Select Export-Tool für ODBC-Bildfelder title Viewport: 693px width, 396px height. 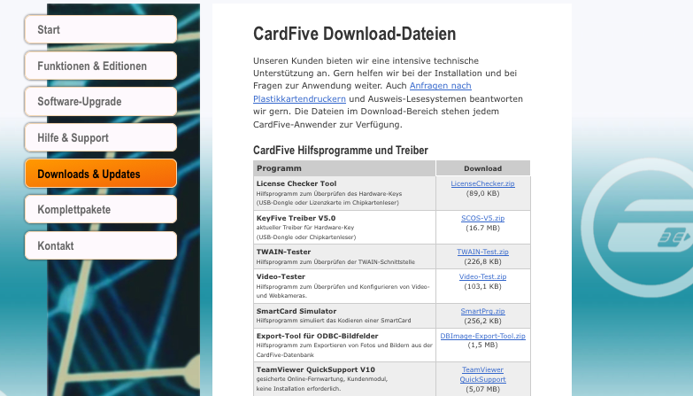[x=318, y=336]
